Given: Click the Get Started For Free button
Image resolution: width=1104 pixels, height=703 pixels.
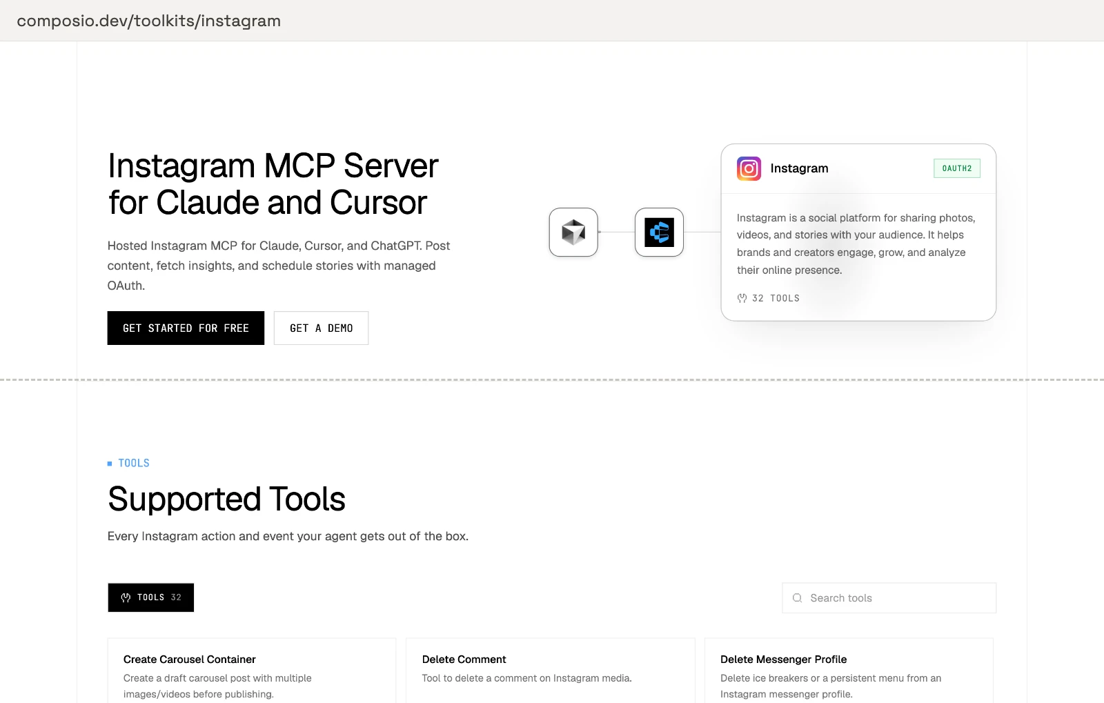Looking at the screenshot, I should coord(186,328).
